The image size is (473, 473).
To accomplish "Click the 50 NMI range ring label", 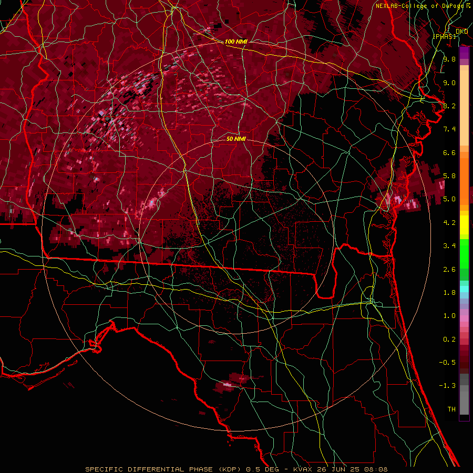I will pyautogui.click(x=236, y=139).
